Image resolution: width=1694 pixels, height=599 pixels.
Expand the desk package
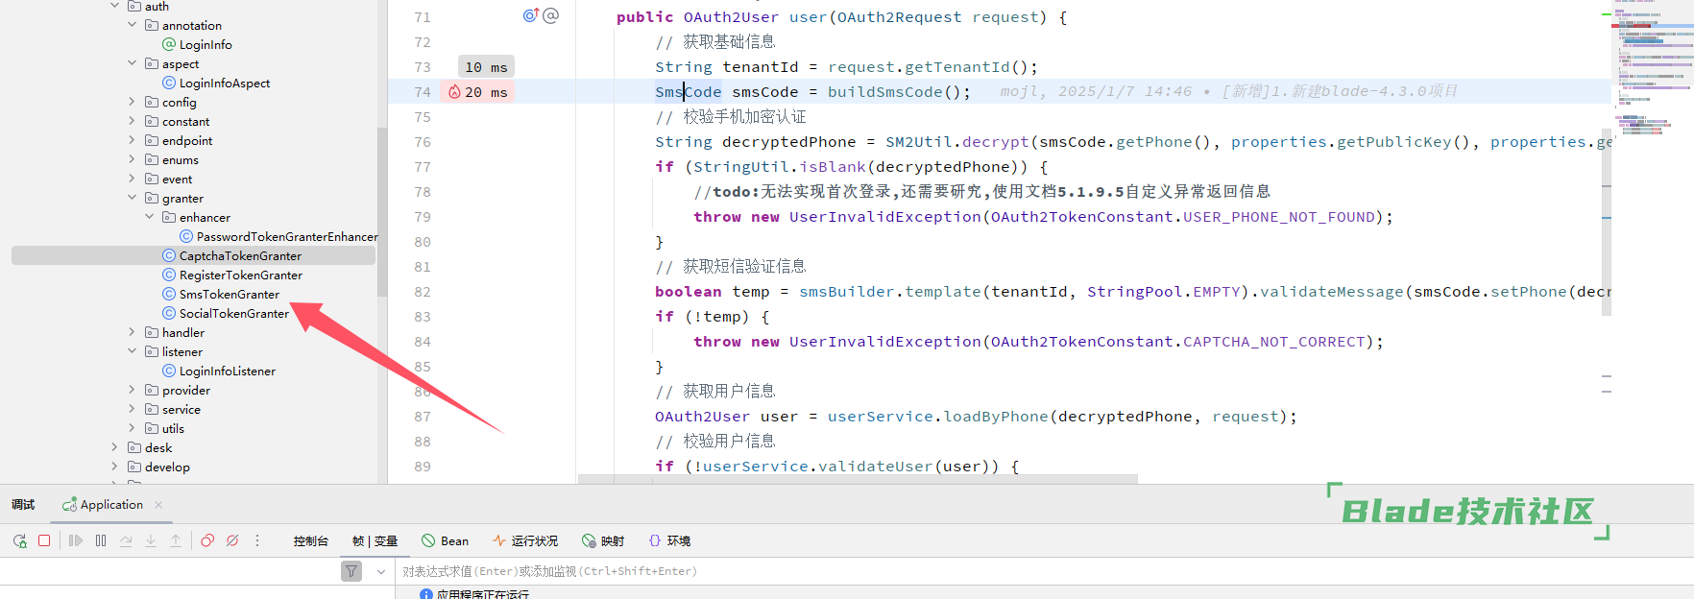[x=115, y=447]
